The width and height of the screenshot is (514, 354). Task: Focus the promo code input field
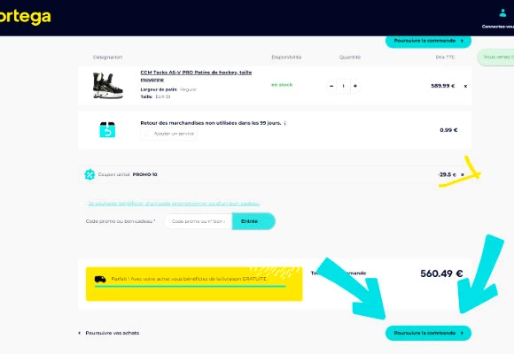(x=199, y=221)
